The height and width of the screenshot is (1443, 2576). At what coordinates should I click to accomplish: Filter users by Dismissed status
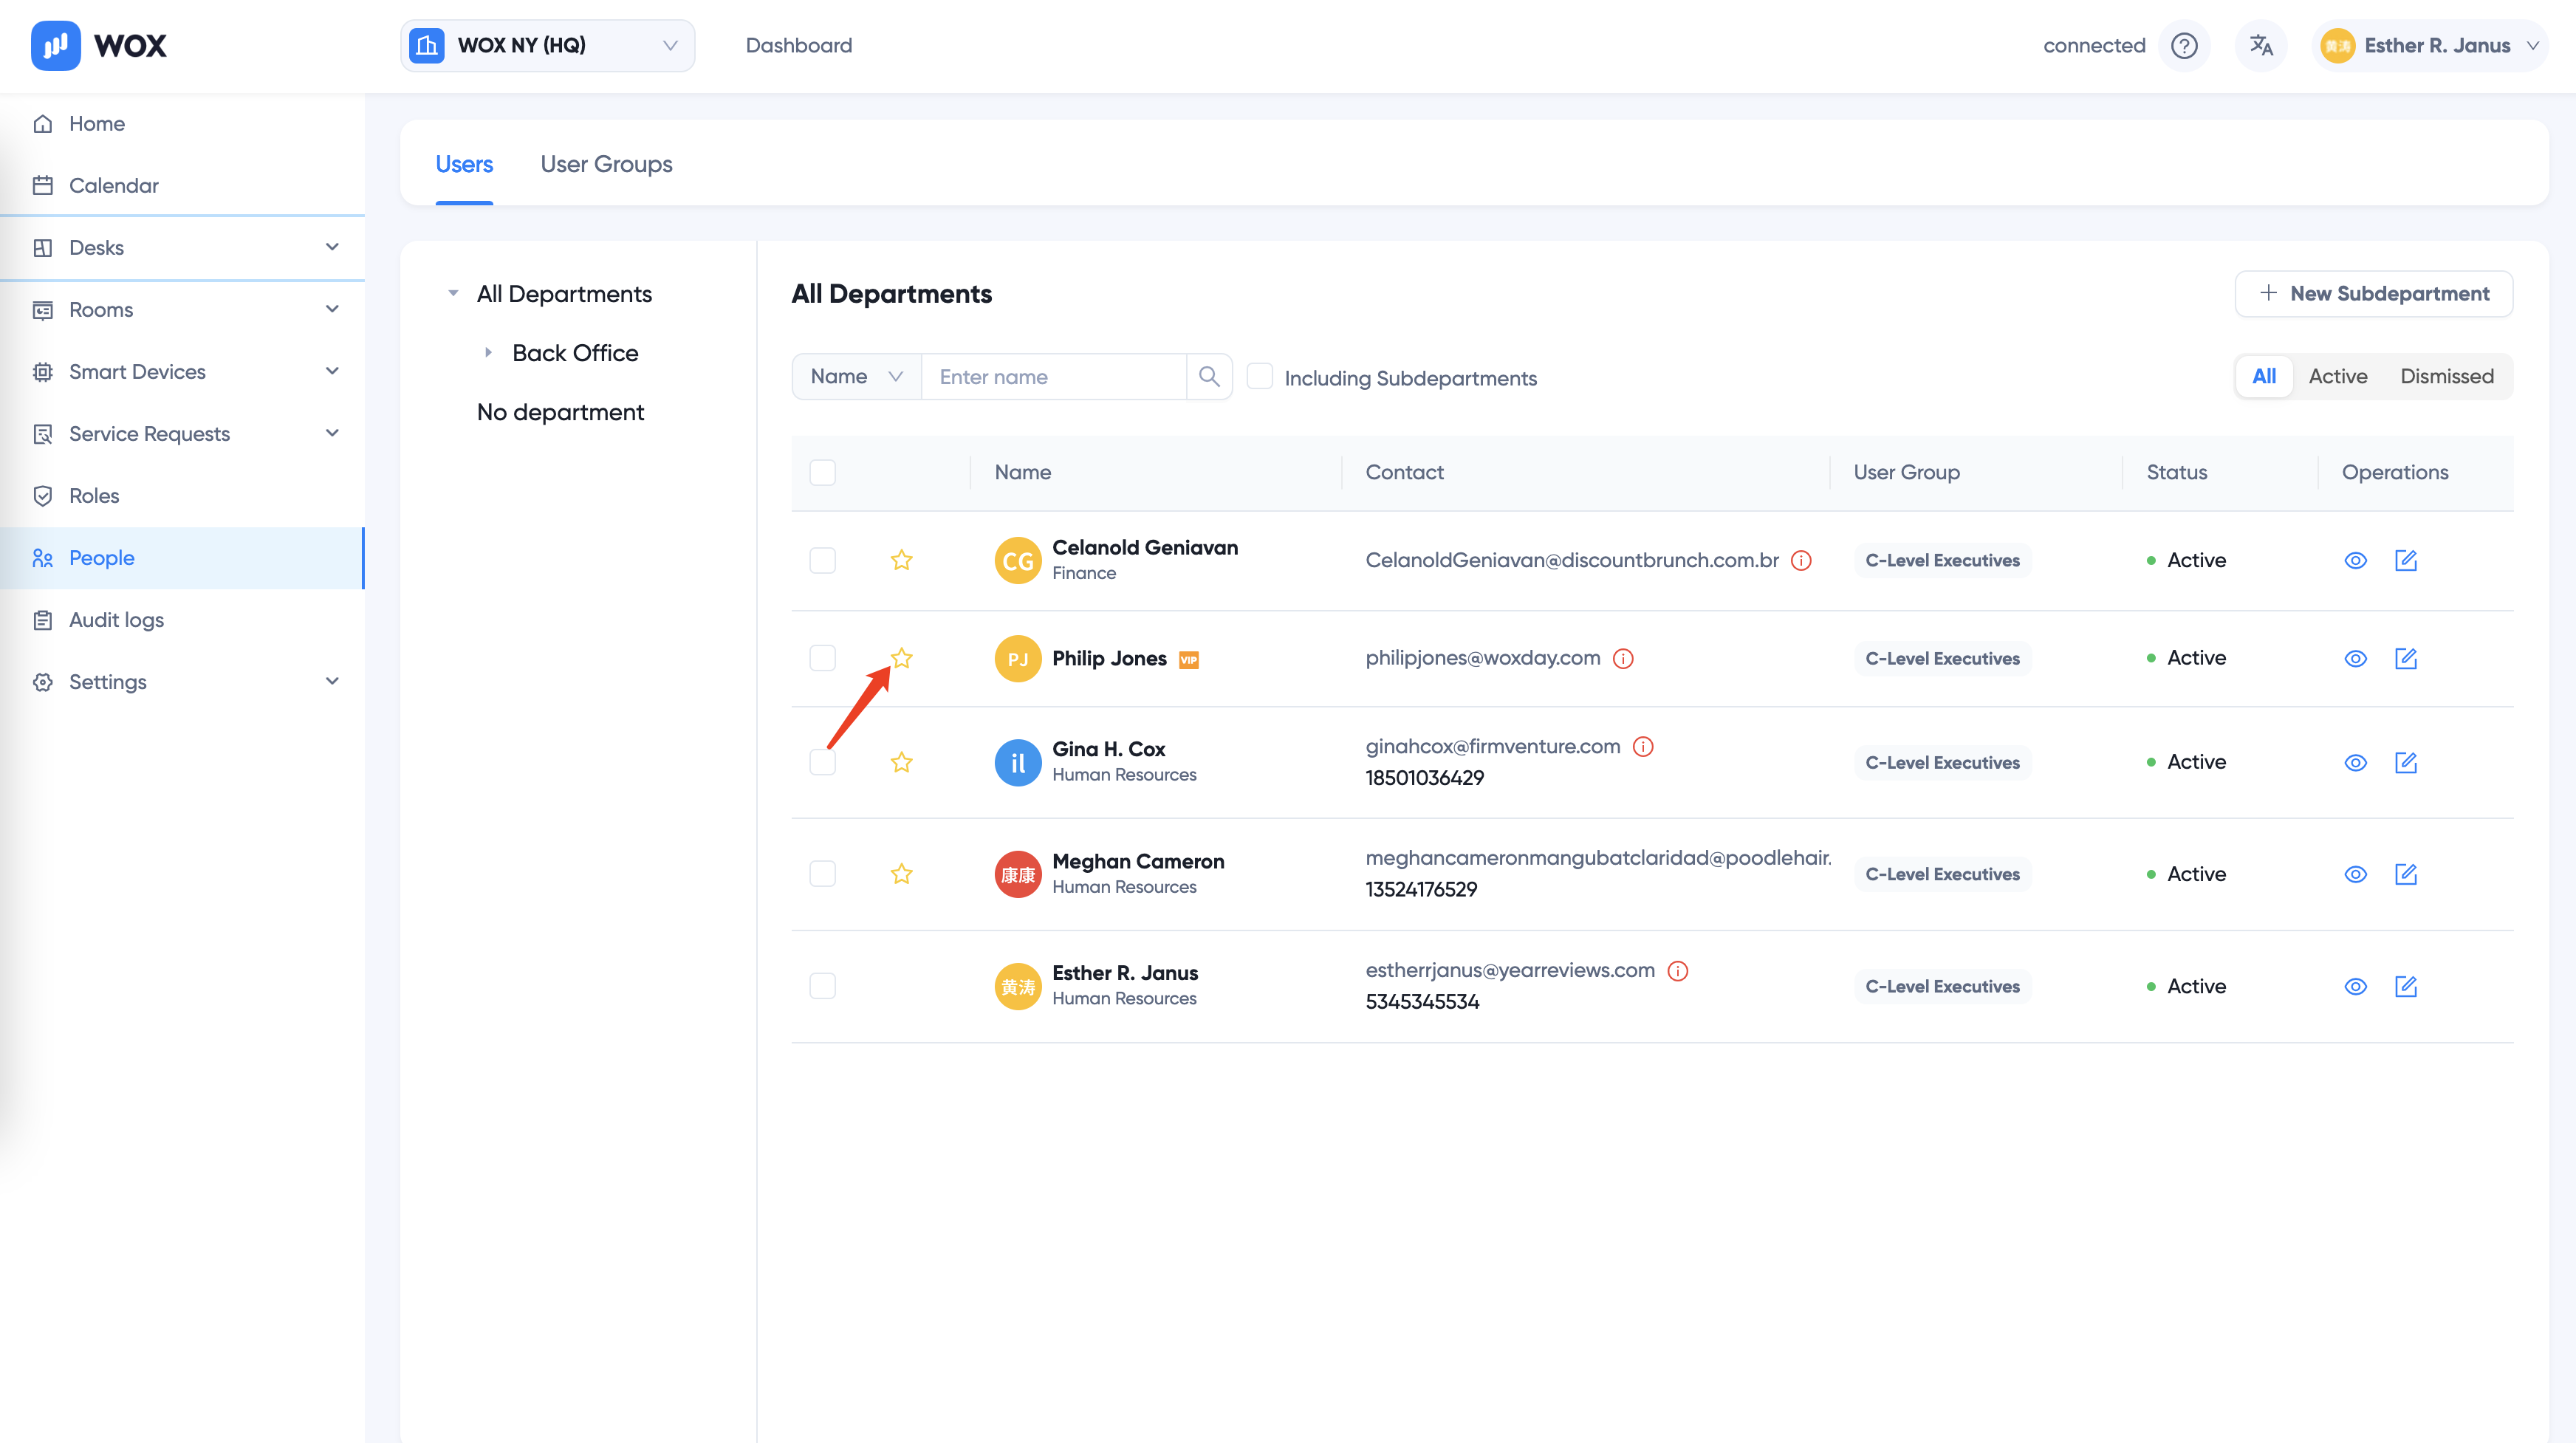click(2447, 376)
